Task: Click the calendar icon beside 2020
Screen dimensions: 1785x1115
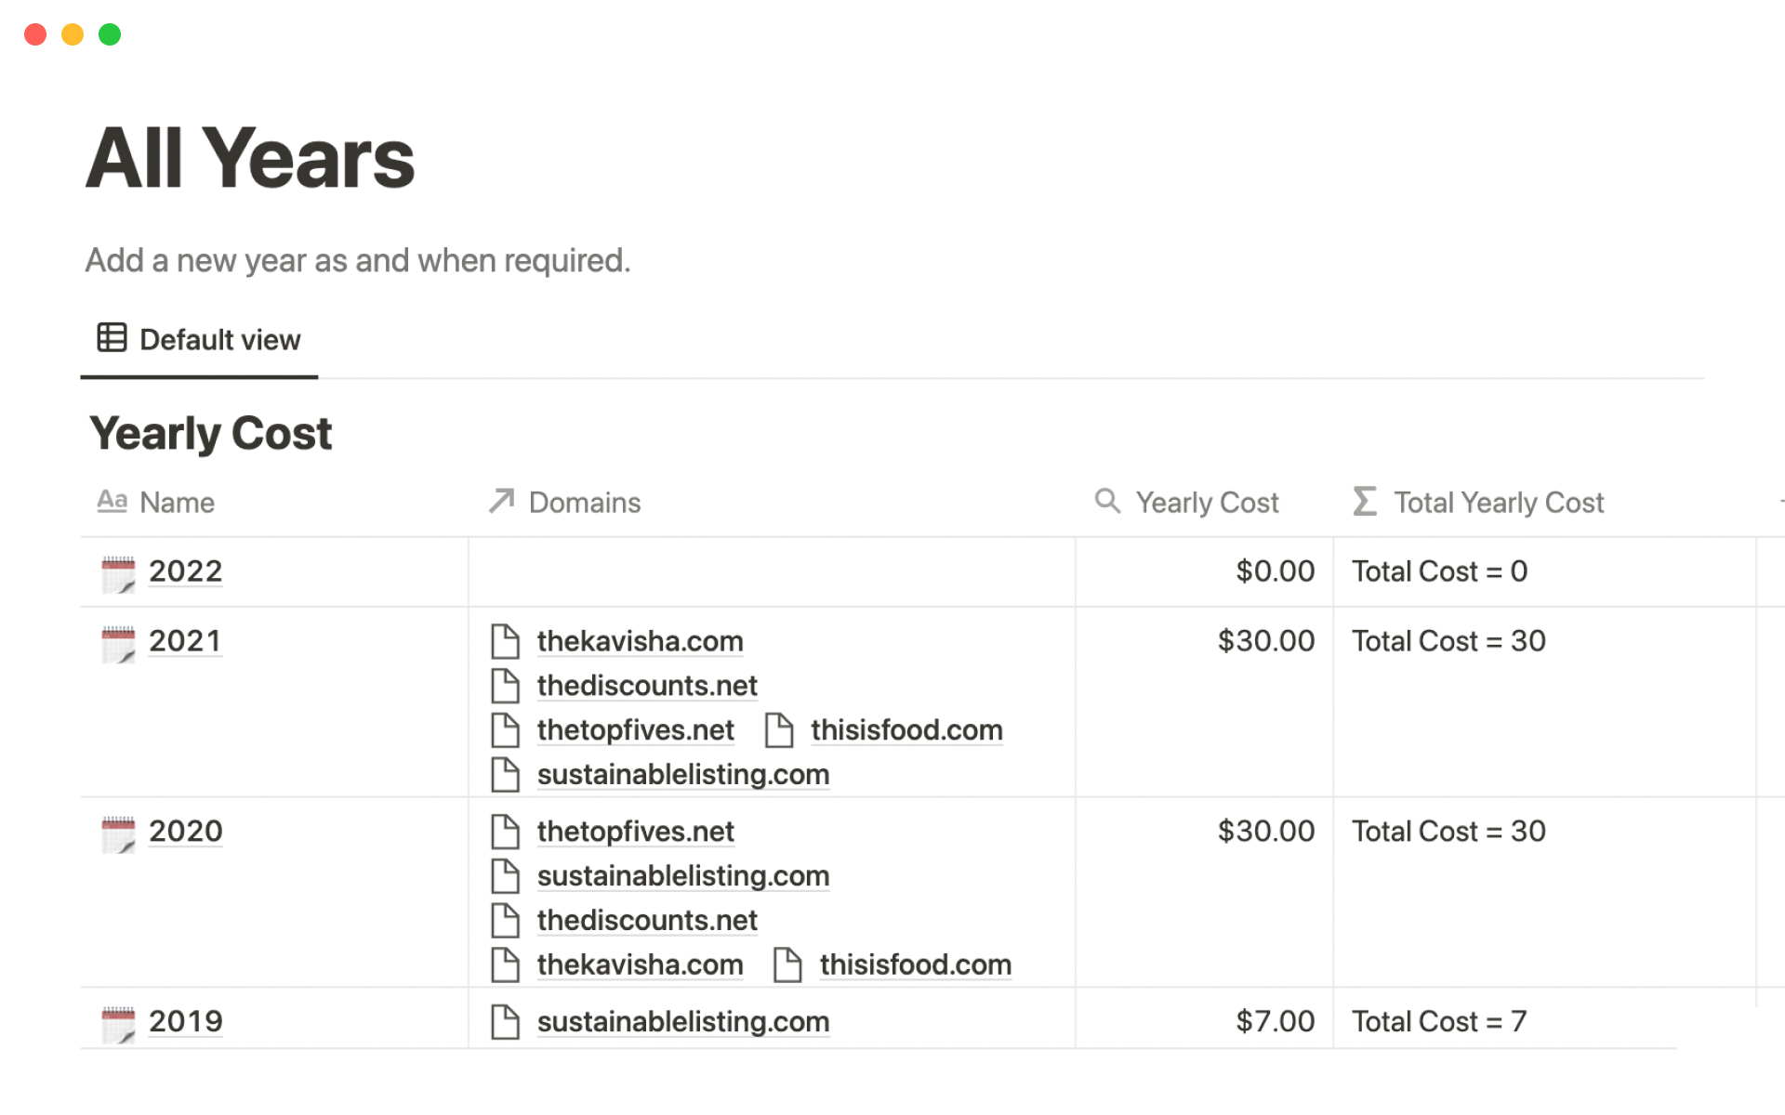Action: point(118,833)
